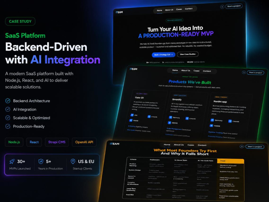Open Contact in the Products We've Built navbar
The height and width of the screenshot is (202, 269).
point(207,71)
